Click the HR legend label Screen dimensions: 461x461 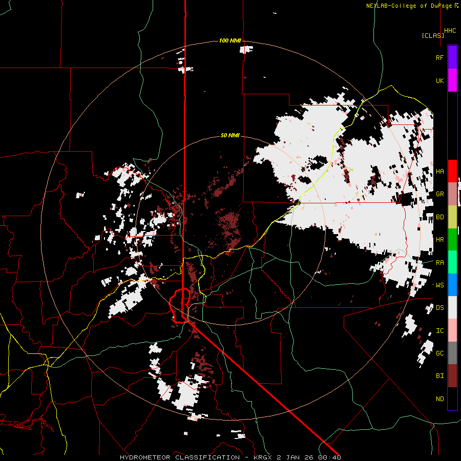[440, 240]
